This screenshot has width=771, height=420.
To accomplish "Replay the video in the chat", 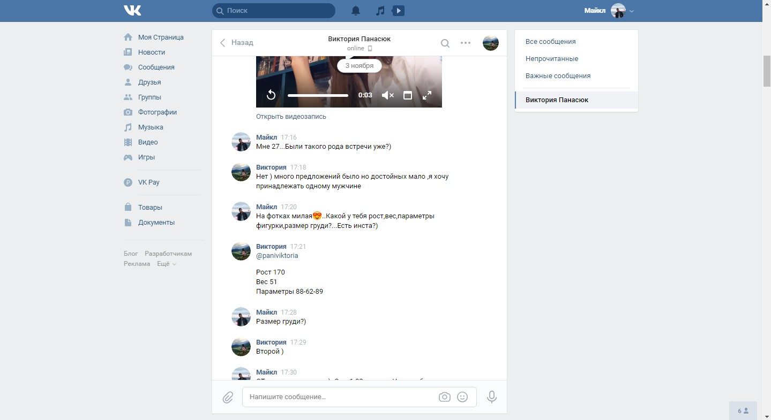I will click(271, 95).
